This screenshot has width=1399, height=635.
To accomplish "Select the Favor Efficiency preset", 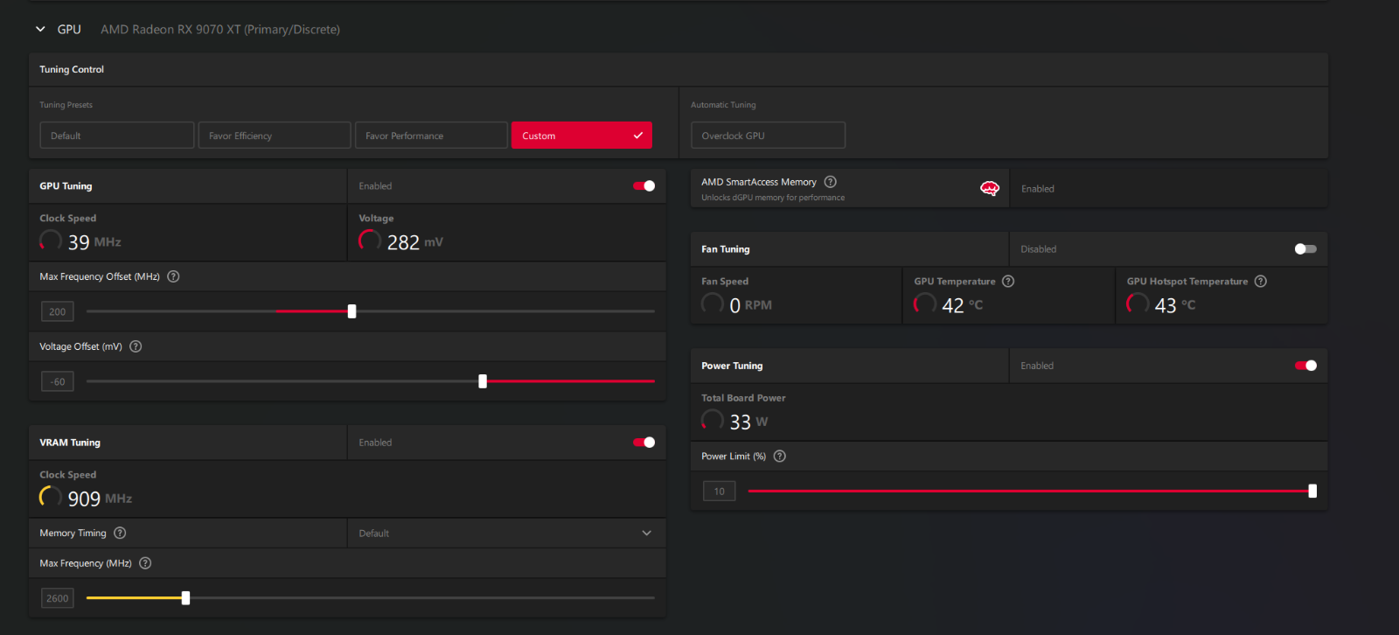I will 275,136.
